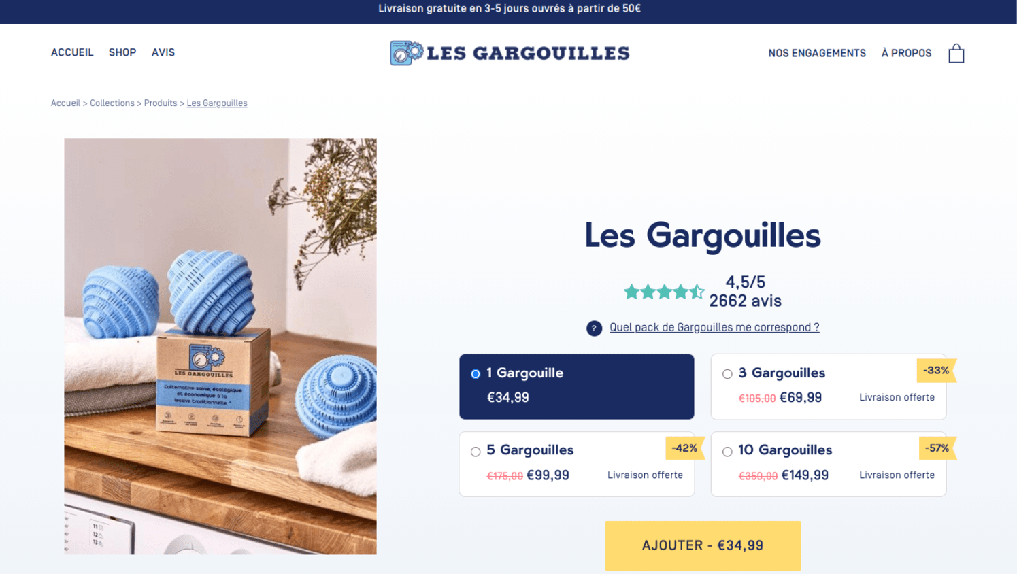
Task: Click the -42% discount badge
Action: point(684,448)
